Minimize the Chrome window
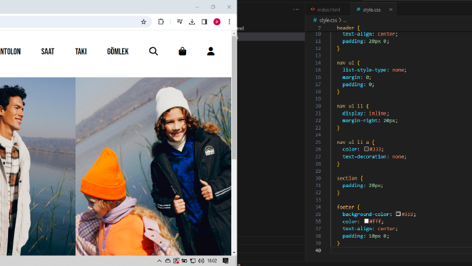472x266 pixels. [197, 7]
